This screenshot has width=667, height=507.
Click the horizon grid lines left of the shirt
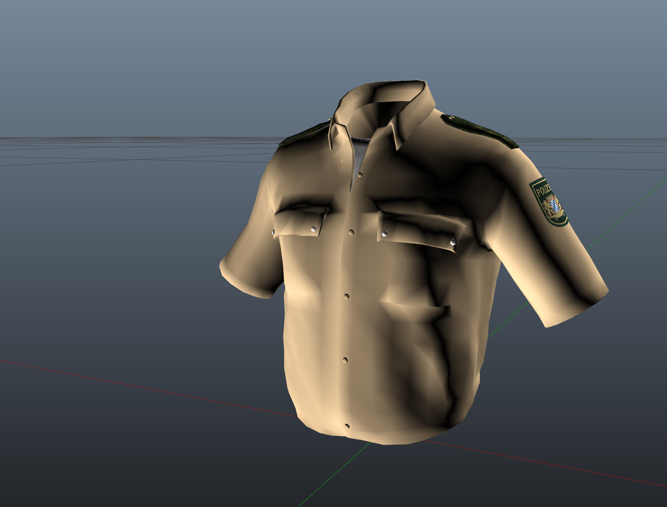[x=130, y=143]
